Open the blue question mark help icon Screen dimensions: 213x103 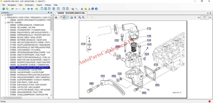(x=96, y=9)
